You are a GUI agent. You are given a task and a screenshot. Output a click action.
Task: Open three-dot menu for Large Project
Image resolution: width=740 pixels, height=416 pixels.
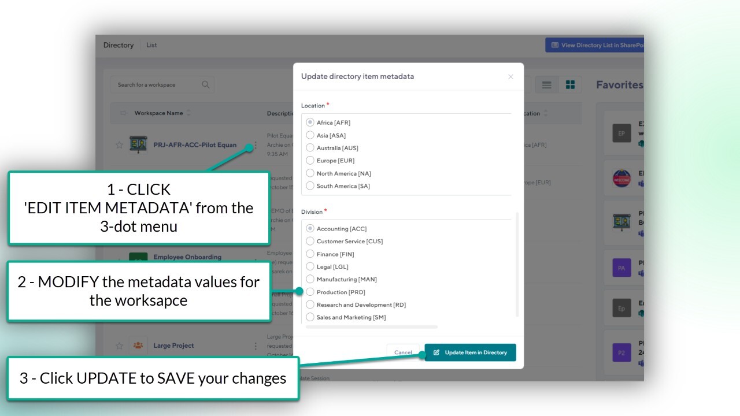(256, 346)
